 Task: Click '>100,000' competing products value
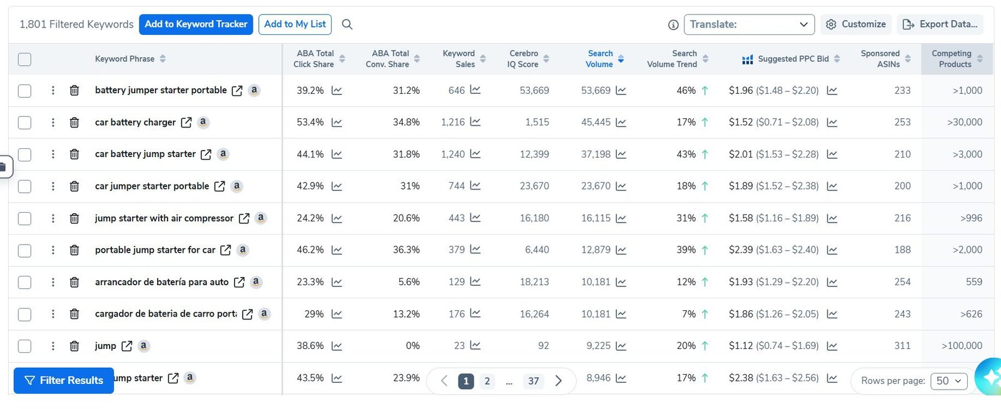pyautogui.click(x=962, y=346)
